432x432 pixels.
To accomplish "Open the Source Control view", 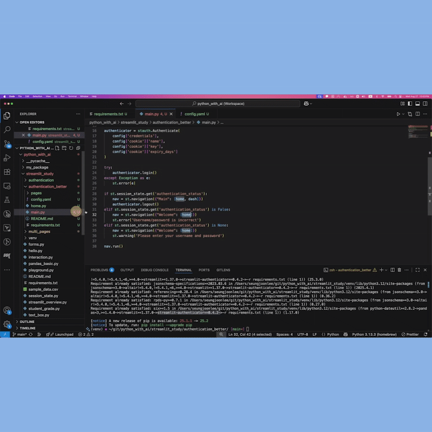I will point(7,144).
